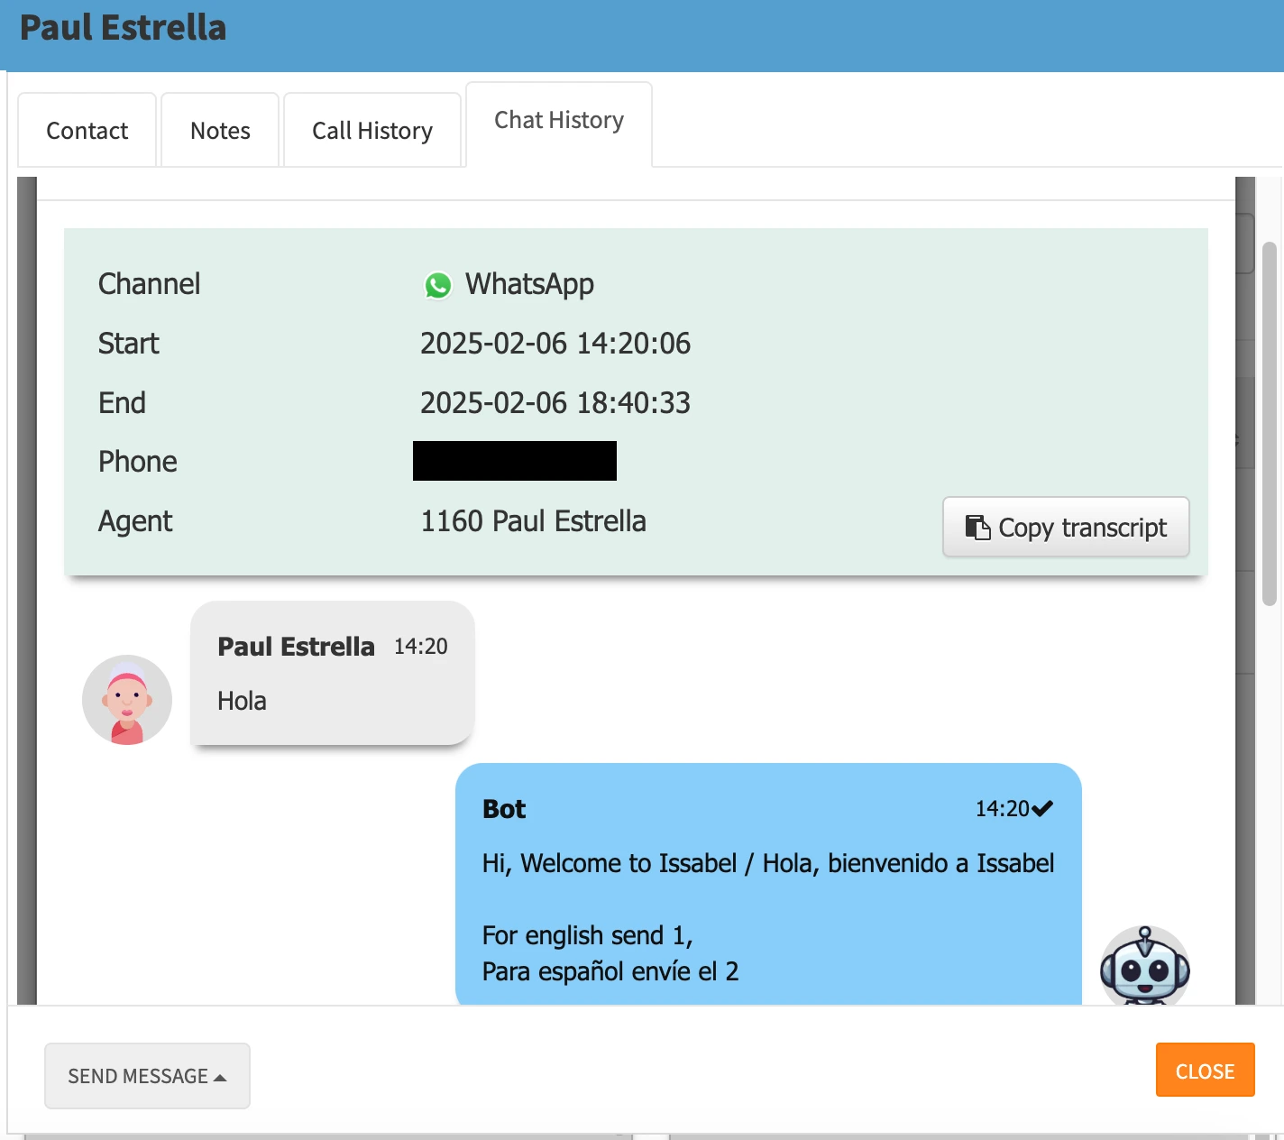
Task: Click Copy transcript
Action: (x=1066, y=527)
